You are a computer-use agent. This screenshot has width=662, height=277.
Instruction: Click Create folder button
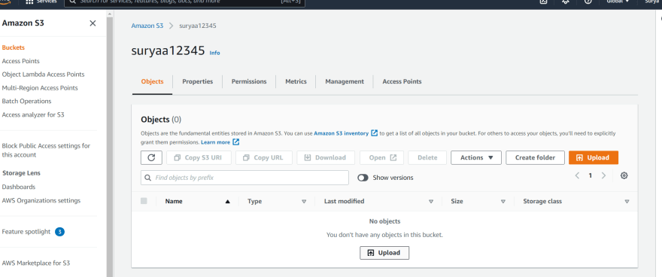coord(536,157)
